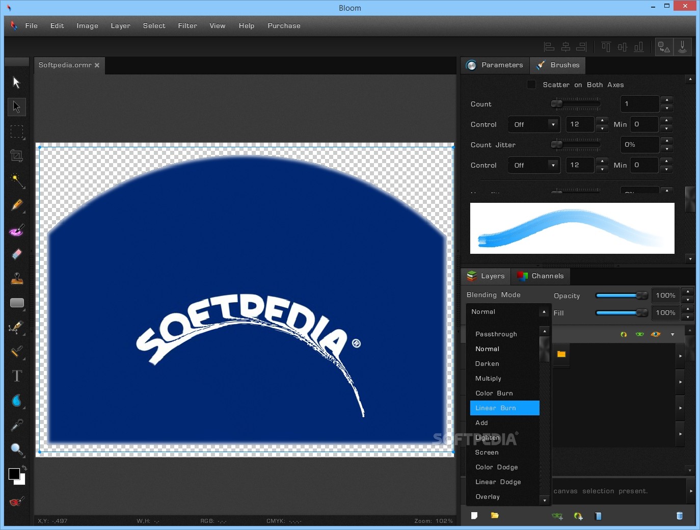The image size is (700, 530).
Task: Click the black foreground color swatch
Action: pos(14,474)
